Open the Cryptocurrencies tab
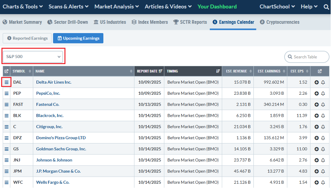Screen dimensions: 331x188 280,22
